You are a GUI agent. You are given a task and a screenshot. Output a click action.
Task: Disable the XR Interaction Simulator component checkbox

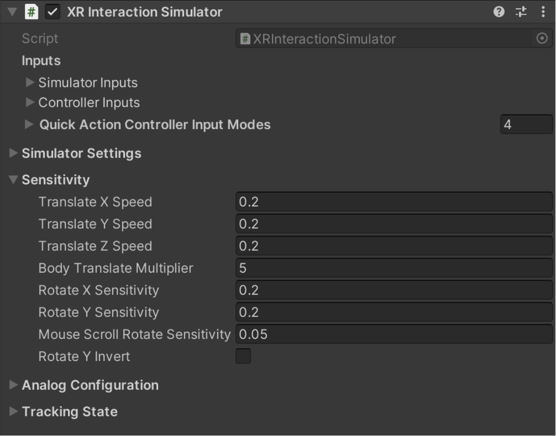pos(53,12)
